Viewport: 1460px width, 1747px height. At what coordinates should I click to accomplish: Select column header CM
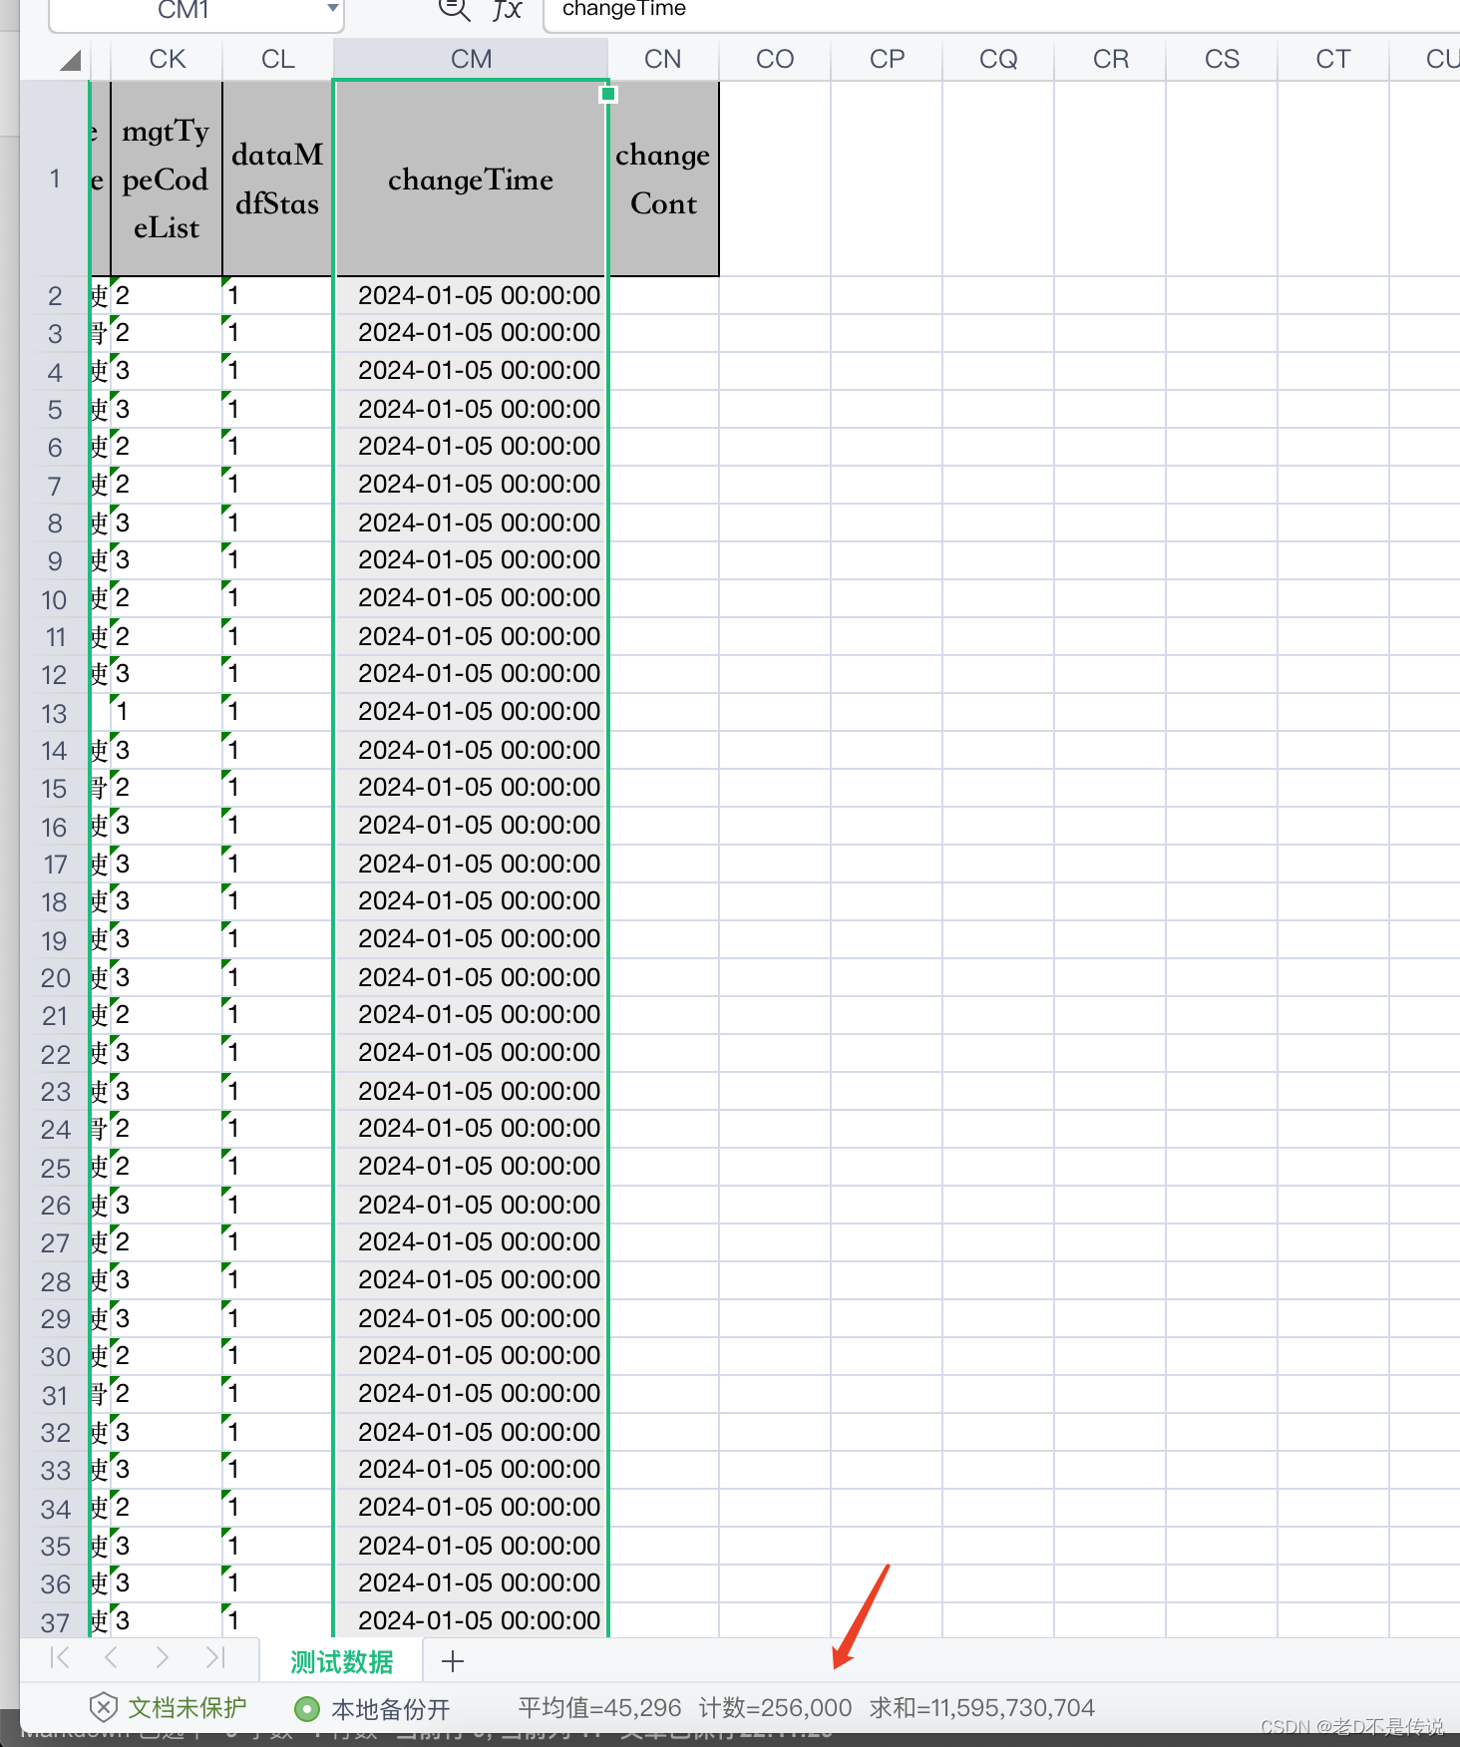coord(471,59)
